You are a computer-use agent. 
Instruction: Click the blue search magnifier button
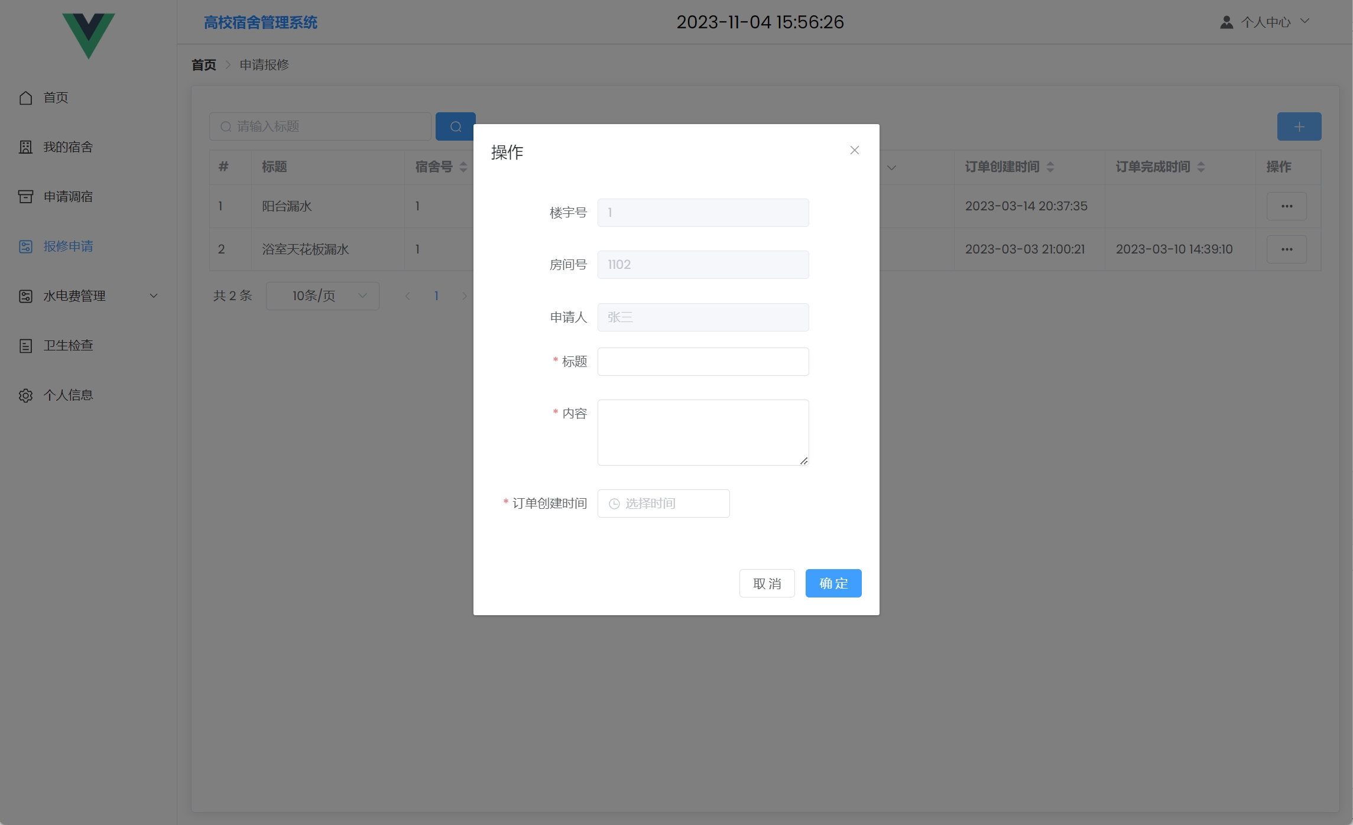(455, 126)
